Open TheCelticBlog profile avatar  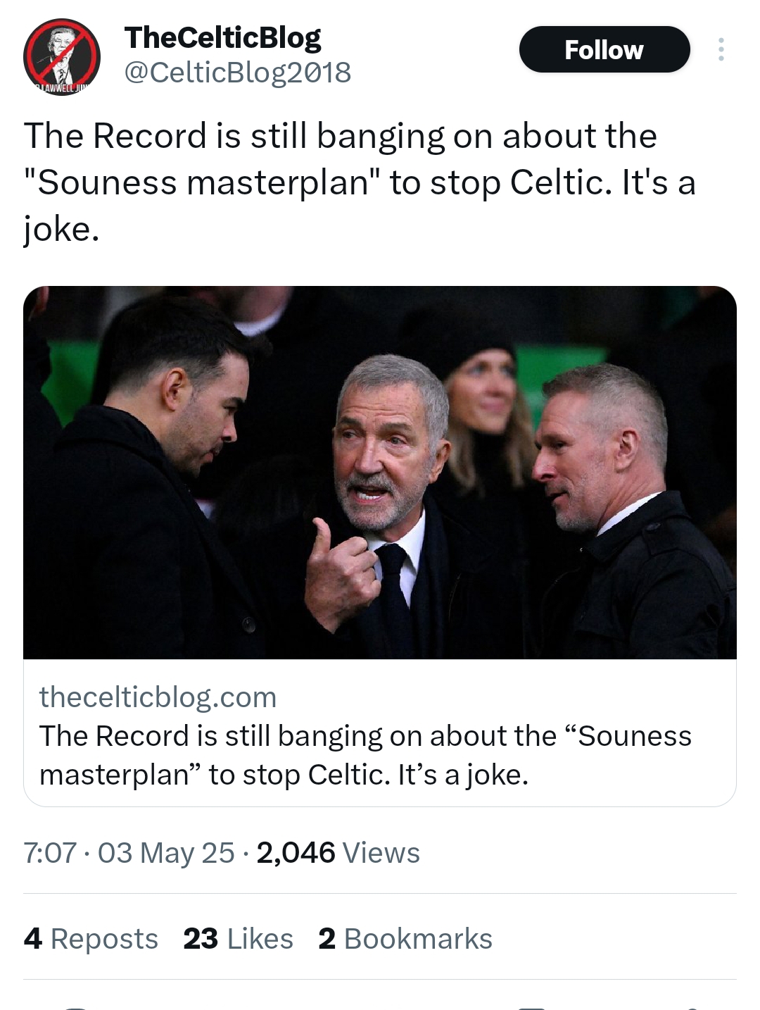62,56
